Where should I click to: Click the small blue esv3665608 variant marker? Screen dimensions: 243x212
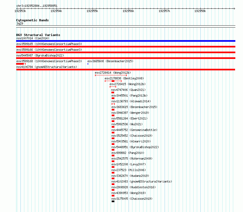(88, 64)
